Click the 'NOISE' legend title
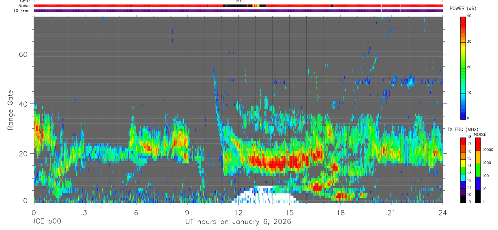The height and width of the screenshot is (230, 498). pos(480,134)
